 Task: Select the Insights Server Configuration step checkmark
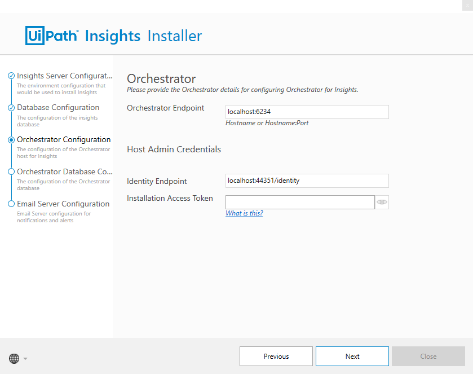(x=11, y=76)
